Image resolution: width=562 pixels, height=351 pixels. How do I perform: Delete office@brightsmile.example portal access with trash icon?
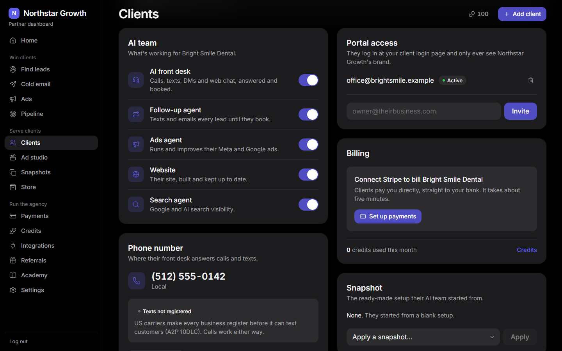point(531,80)
